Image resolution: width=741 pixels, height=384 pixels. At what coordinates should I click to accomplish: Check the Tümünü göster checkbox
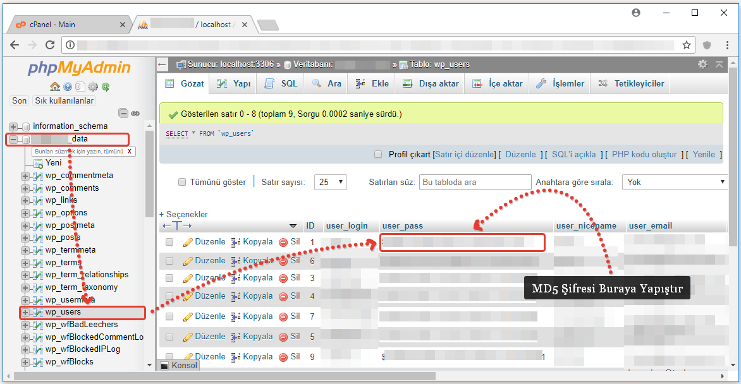[182, 182]
